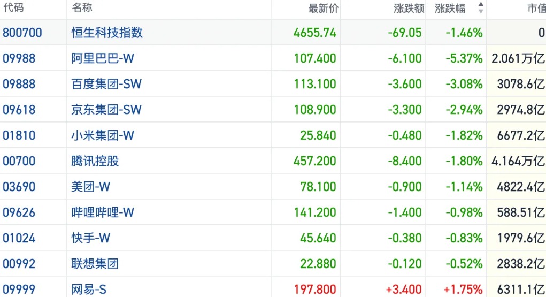Click the 涨跌幅 column header text
This screenshot has height=297, width=546.
coord(450,9)
